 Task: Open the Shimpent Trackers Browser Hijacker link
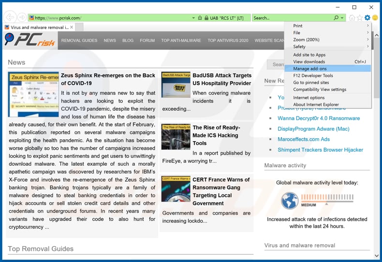pos(320,150)
